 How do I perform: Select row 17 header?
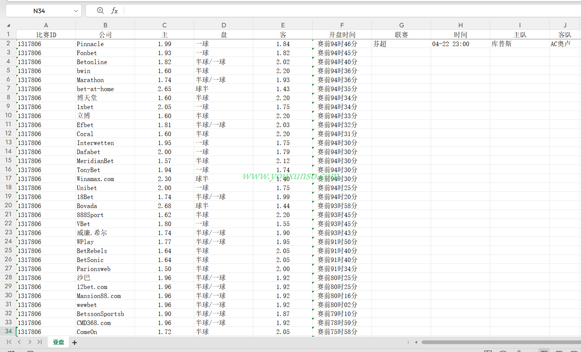(x=8, y=178)
